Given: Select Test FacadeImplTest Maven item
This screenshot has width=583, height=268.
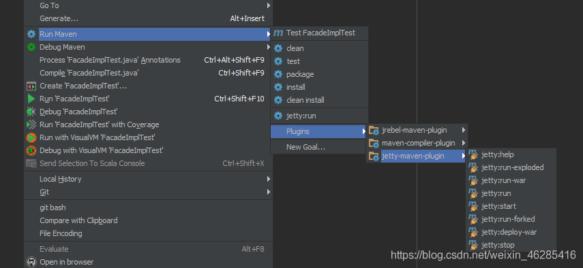Looking at the screenshot, I should (x=319, y=33).
